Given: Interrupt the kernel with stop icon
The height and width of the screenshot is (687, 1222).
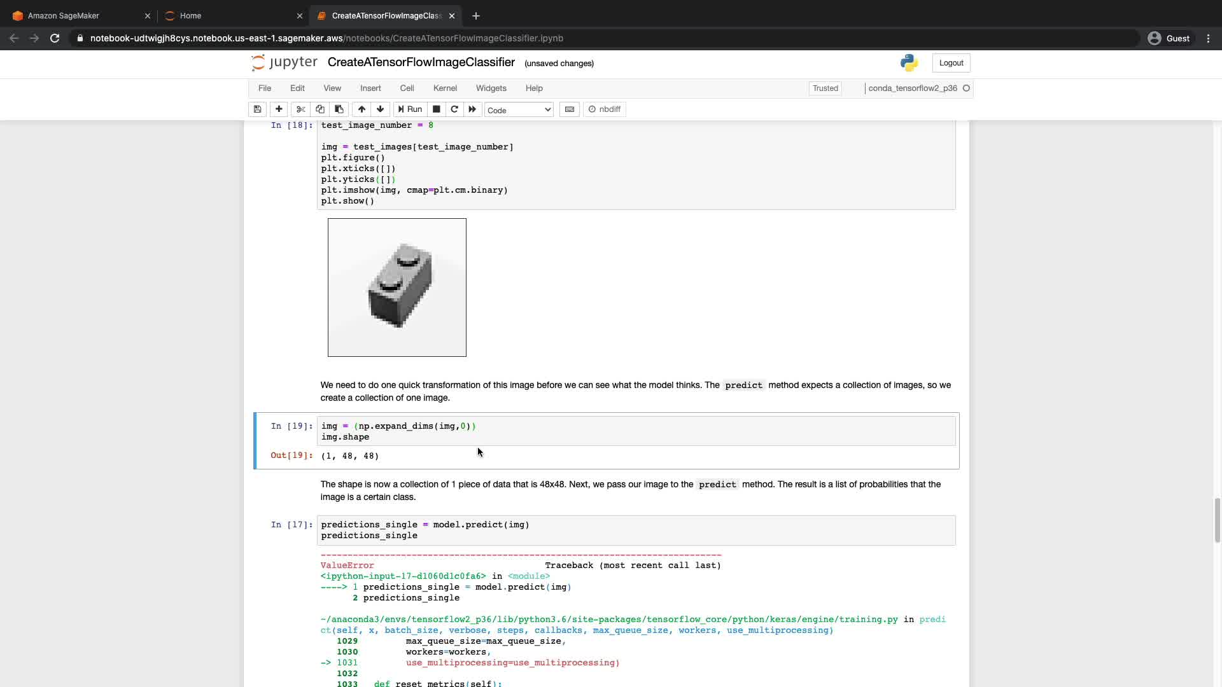Looking at the screenshot, I should pyautogui.click(x=437, y=109).
